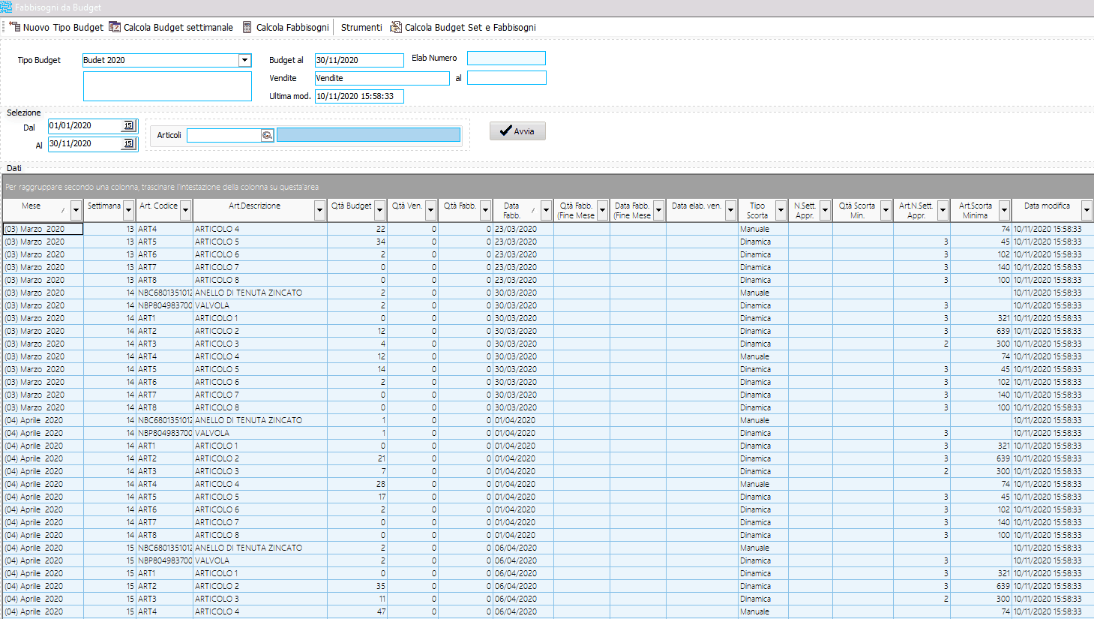Click the Calcola Budget Set e Fabbisogni icon
The width and height of the screenshot is (1094, 619).
pyautogui.click(x=396, y=27)
